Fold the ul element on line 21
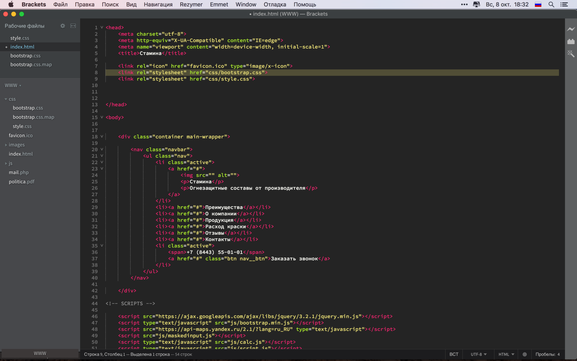The width and height of the screenshot is (577, 361). click(102, 156)
